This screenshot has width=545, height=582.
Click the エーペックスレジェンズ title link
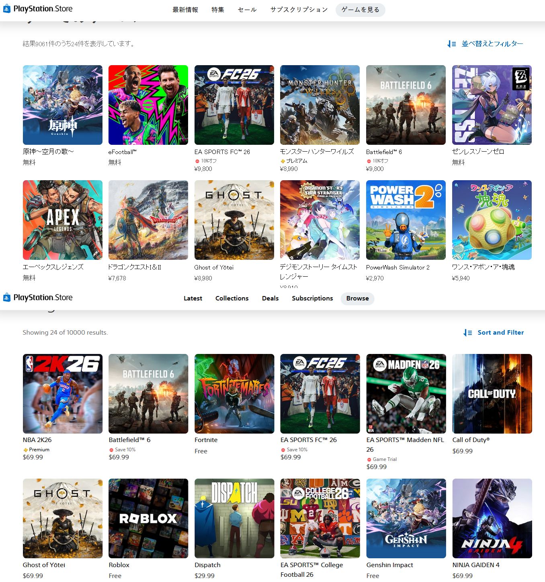click(53, 267)
